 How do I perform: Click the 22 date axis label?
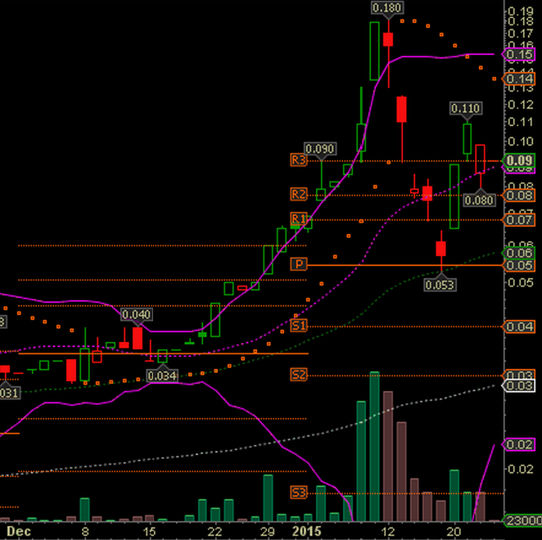click(x=215, y=531)
